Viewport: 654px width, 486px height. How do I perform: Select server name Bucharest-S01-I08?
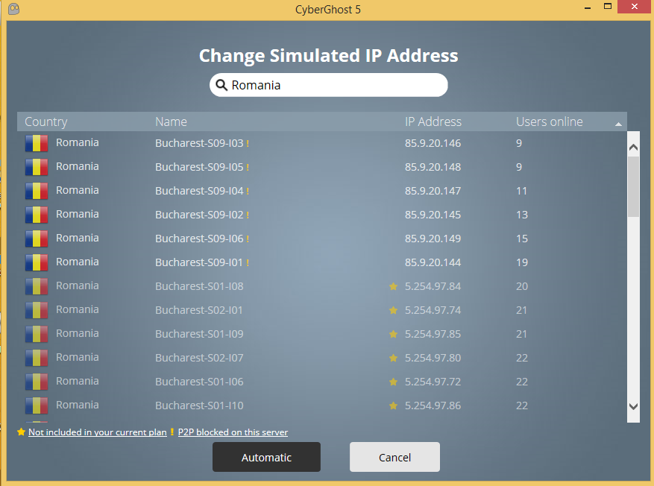(x=199, y=286)
